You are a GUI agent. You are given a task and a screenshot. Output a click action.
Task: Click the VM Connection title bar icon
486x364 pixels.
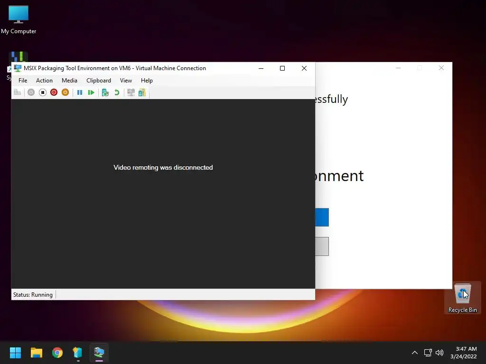coord(18,68)
